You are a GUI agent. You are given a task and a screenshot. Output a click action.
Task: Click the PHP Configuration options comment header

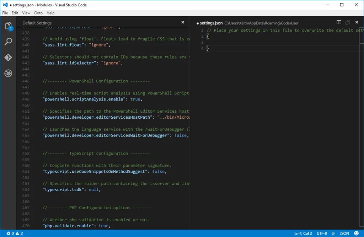tap(97, 208)
